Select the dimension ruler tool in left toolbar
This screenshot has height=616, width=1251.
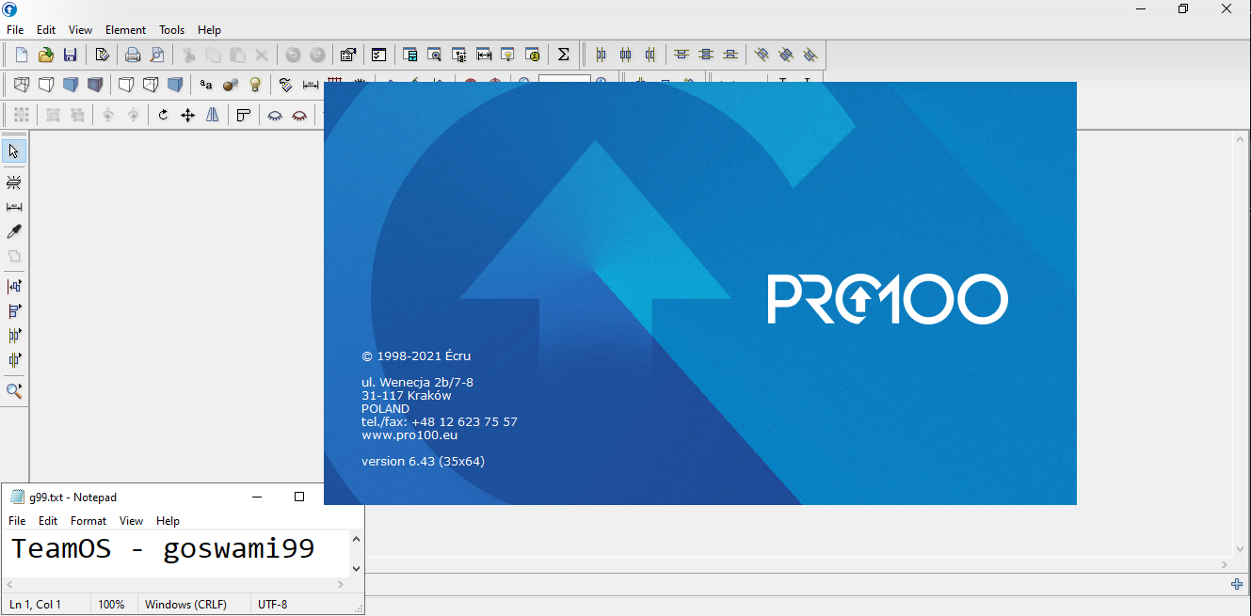click(14, 207)
